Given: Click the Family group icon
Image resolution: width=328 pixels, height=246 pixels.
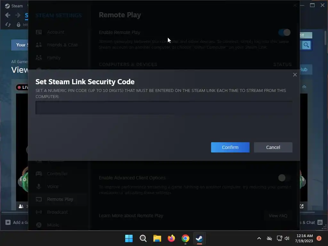Looking at the screenshot, I should [x=39, y=58].
